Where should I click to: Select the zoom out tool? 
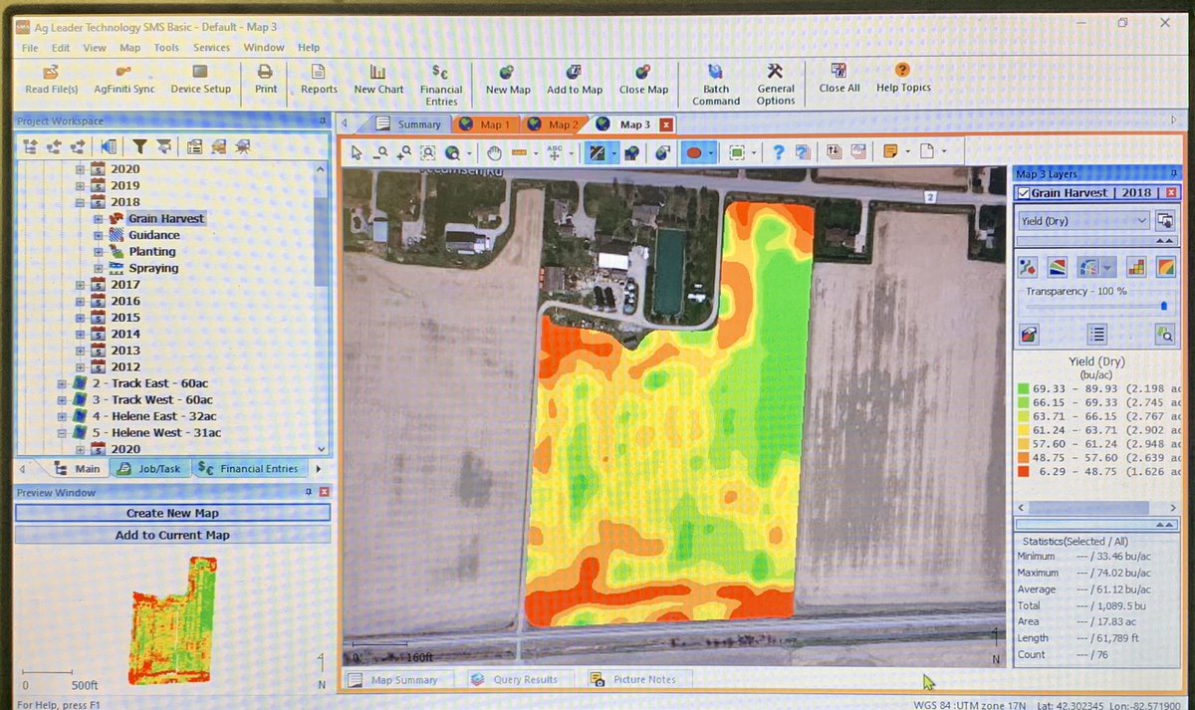click(x=380, y=152)
